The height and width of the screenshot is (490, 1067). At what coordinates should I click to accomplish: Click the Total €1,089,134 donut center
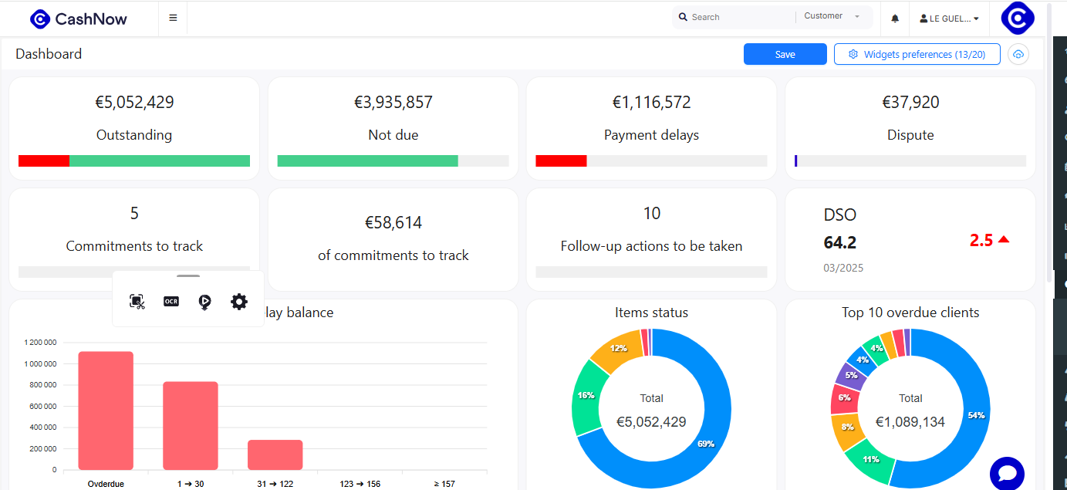click(x=910, y=411)
